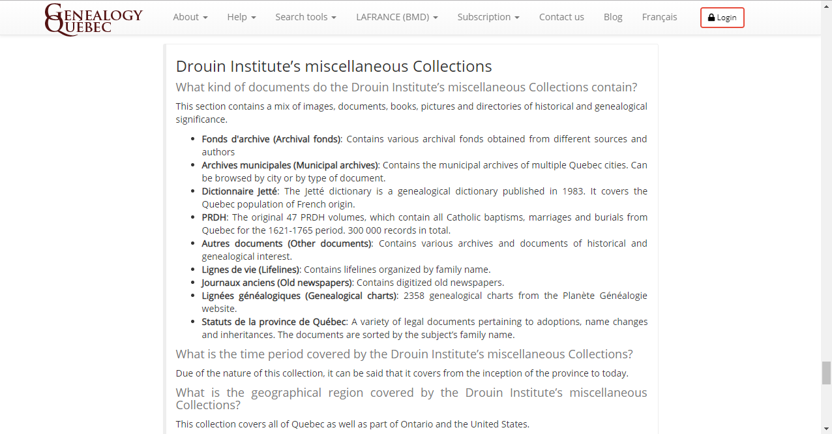Expand the Help dropdown menu
The image size is (832, 434).
click(x=241, y=17)
